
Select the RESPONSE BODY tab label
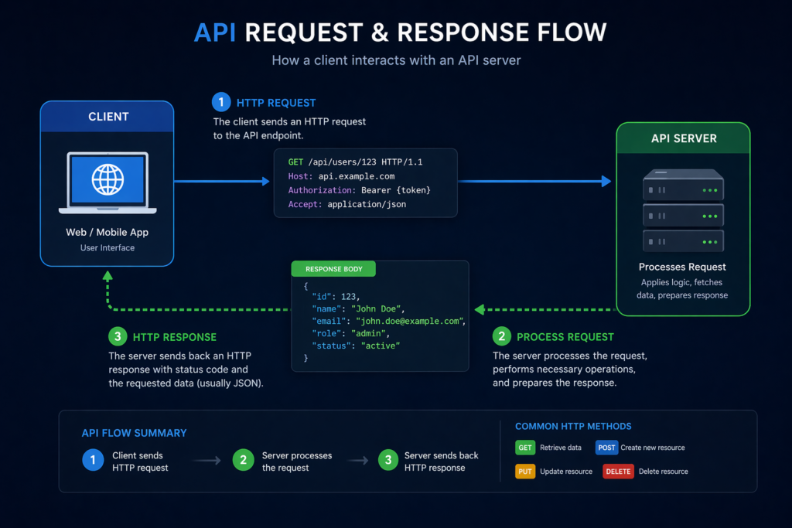click(333, 270)
